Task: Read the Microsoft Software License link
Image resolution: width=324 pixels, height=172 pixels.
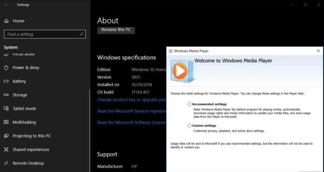Action: click(132, 123)
